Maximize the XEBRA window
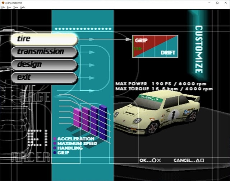Image resolution: width=230 pixels, height=181 pixels. (x=217, y=3)
